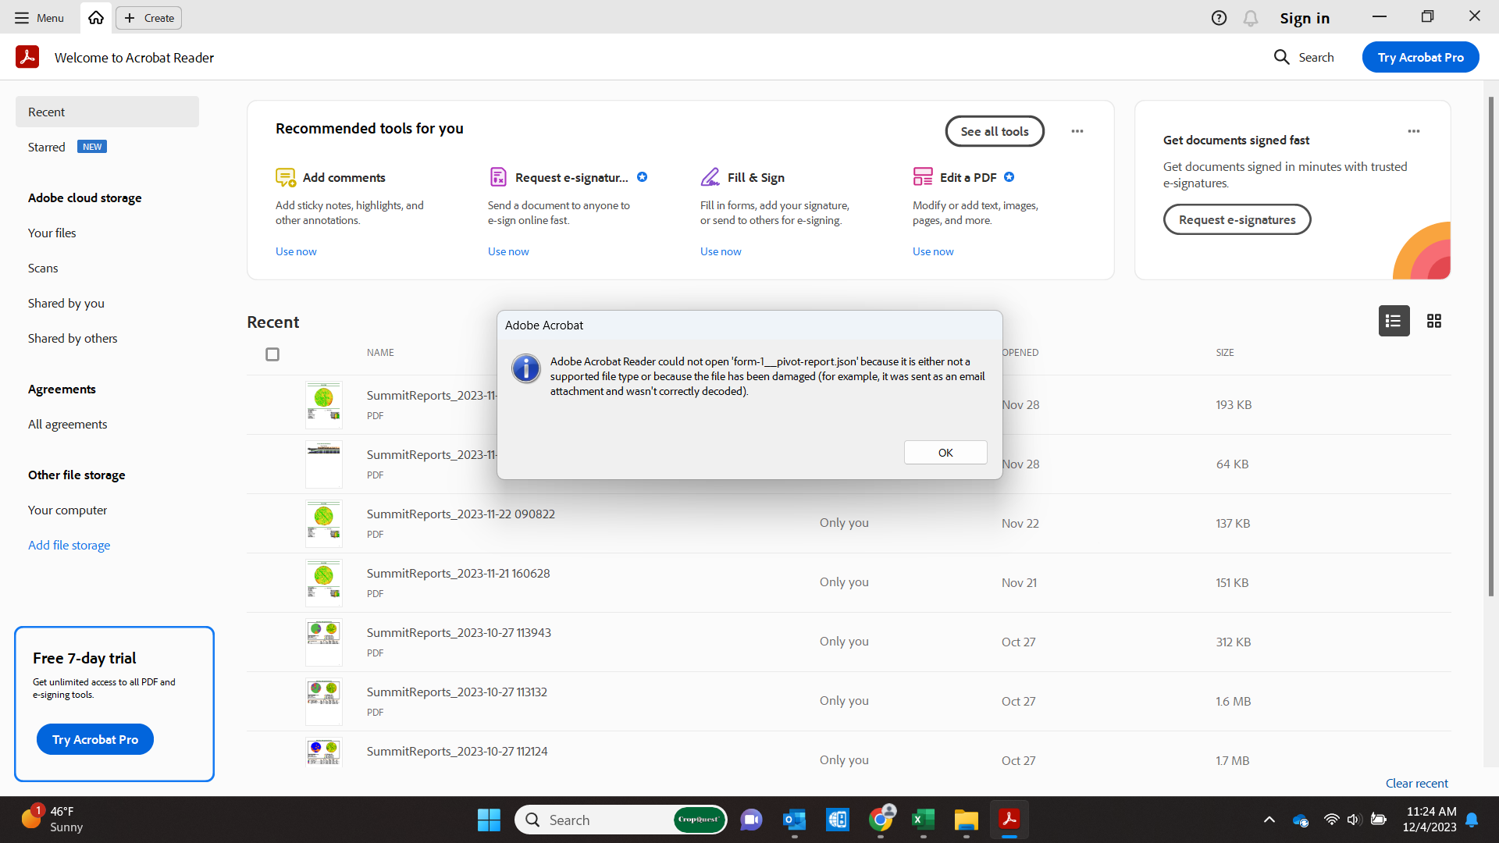
Task: Open Your computer storage
Action: pyautogui.click(x=68, y=510)
